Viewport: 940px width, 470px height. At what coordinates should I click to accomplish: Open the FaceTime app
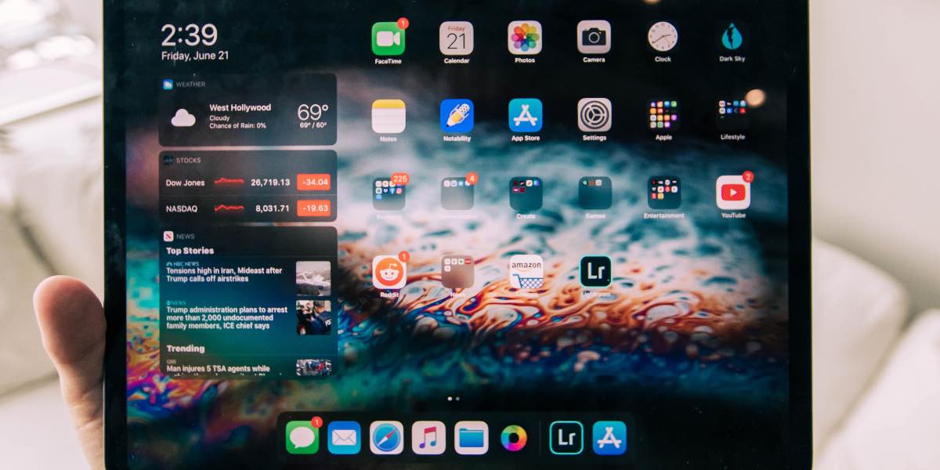388,38
